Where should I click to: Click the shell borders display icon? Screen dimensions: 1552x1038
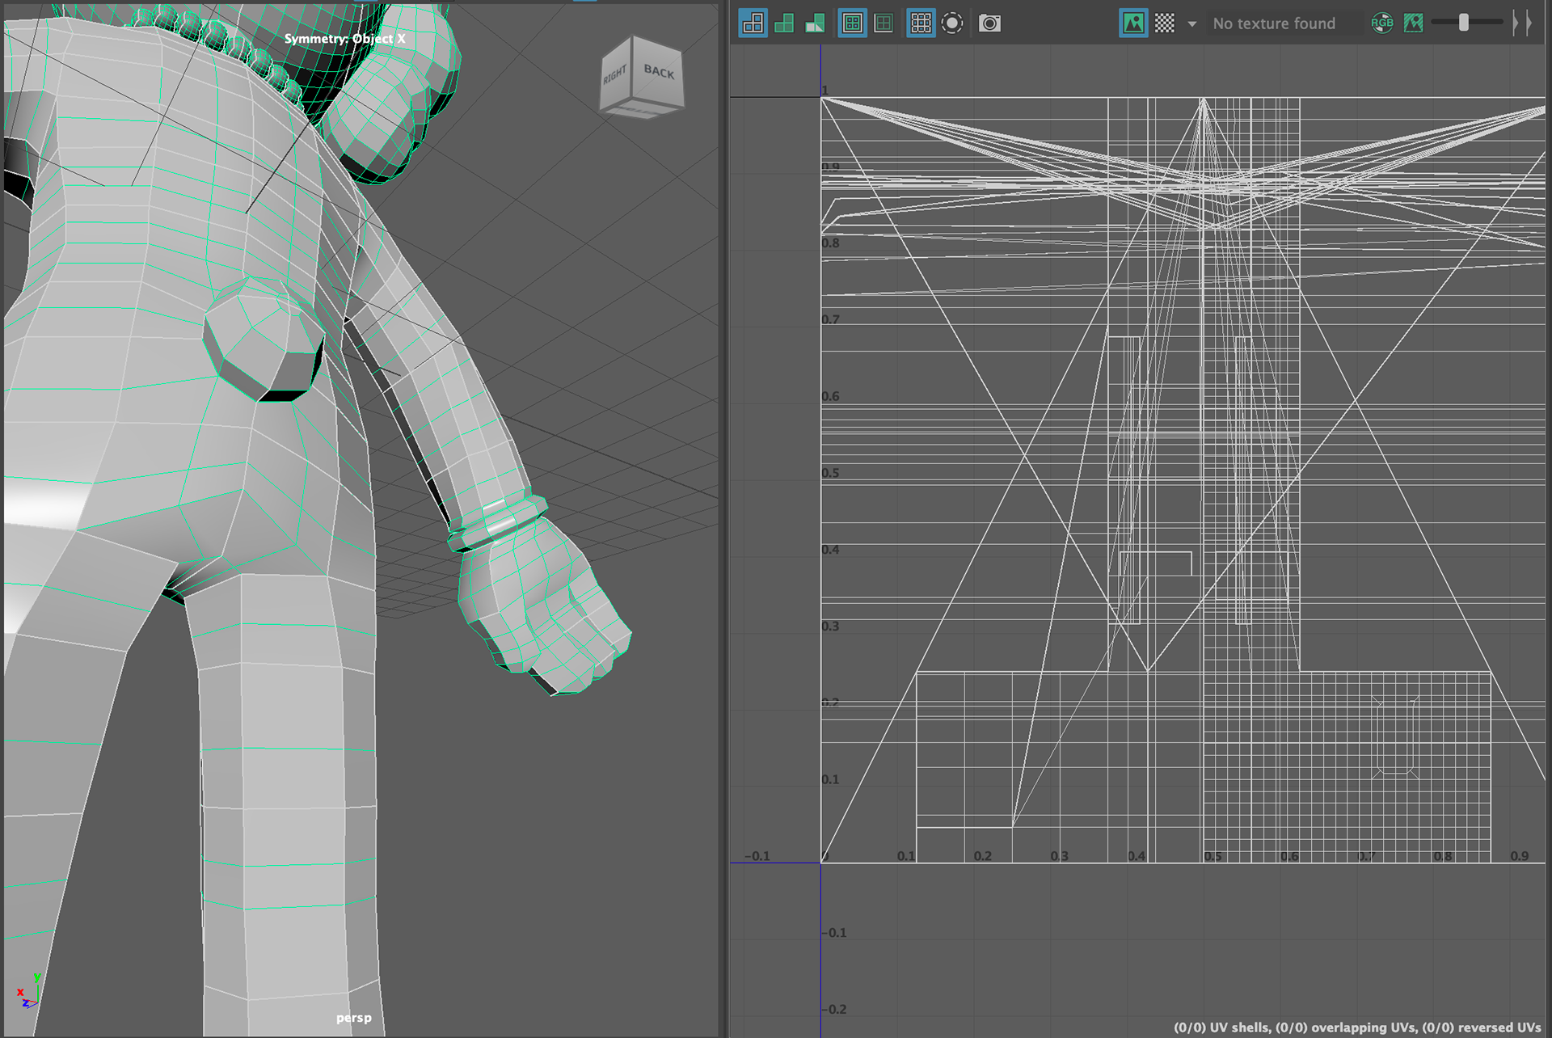point(884,23)
